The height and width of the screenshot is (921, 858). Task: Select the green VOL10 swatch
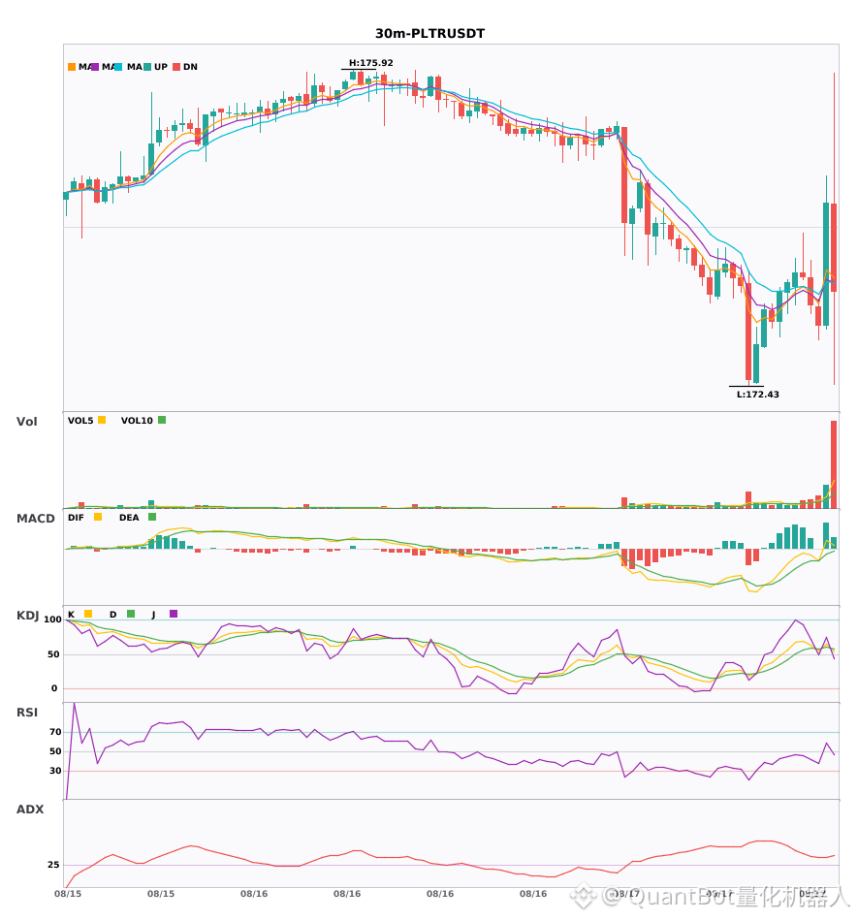click(162, 420)
